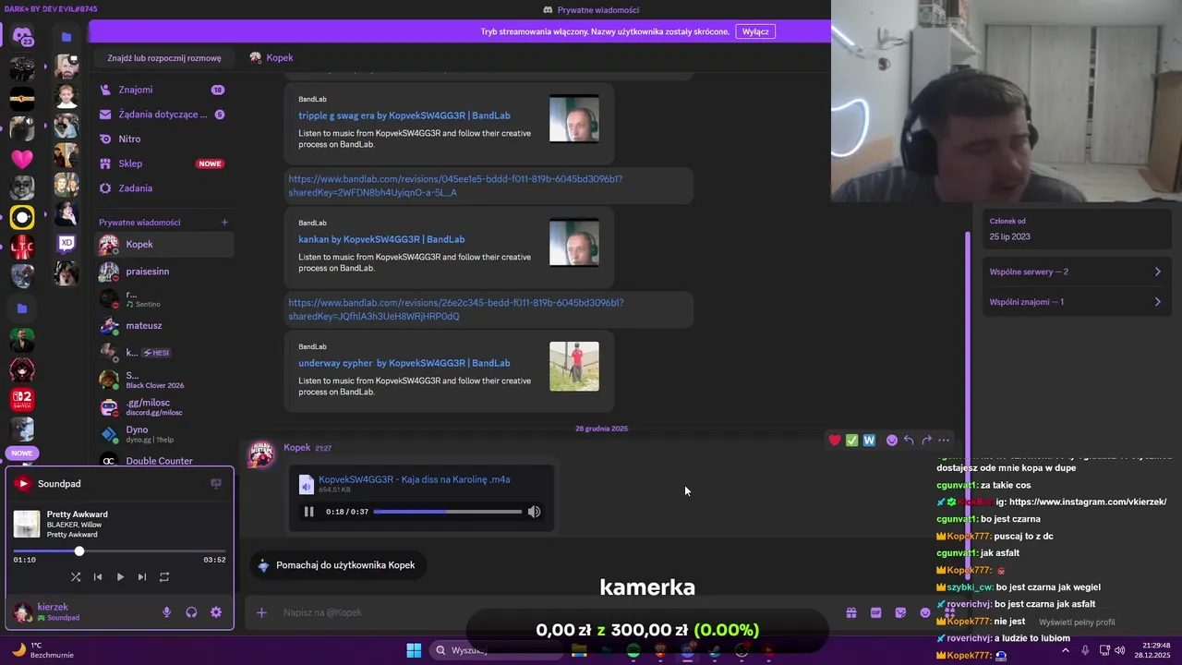Create new DM with the plus icon

pyautogui.click(x=224, y=222)
